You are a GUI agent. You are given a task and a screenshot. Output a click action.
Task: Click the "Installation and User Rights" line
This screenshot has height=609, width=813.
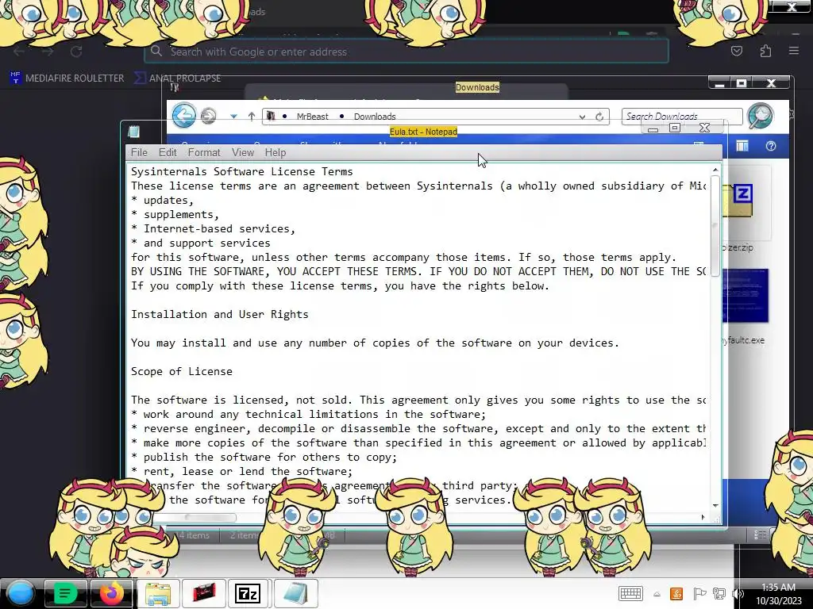[219, 314]
